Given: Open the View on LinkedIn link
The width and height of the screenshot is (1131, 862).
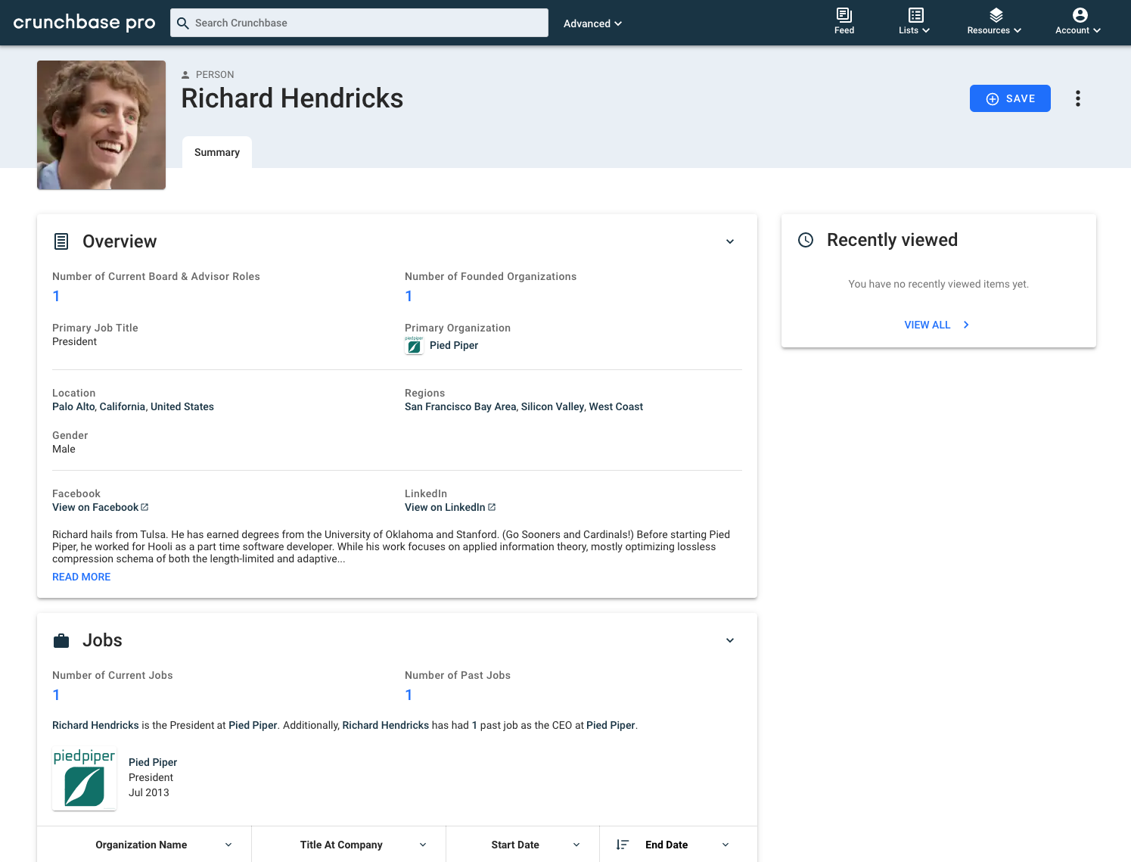Looking at the screenshot, I should tap(450, 507).
